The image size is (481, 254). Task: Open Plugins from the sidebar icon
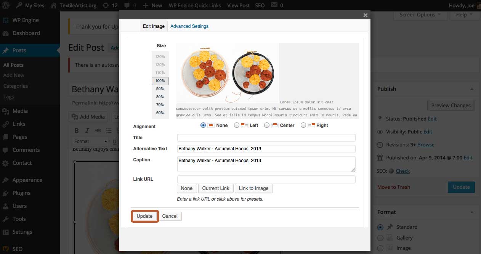click(6, 193)
